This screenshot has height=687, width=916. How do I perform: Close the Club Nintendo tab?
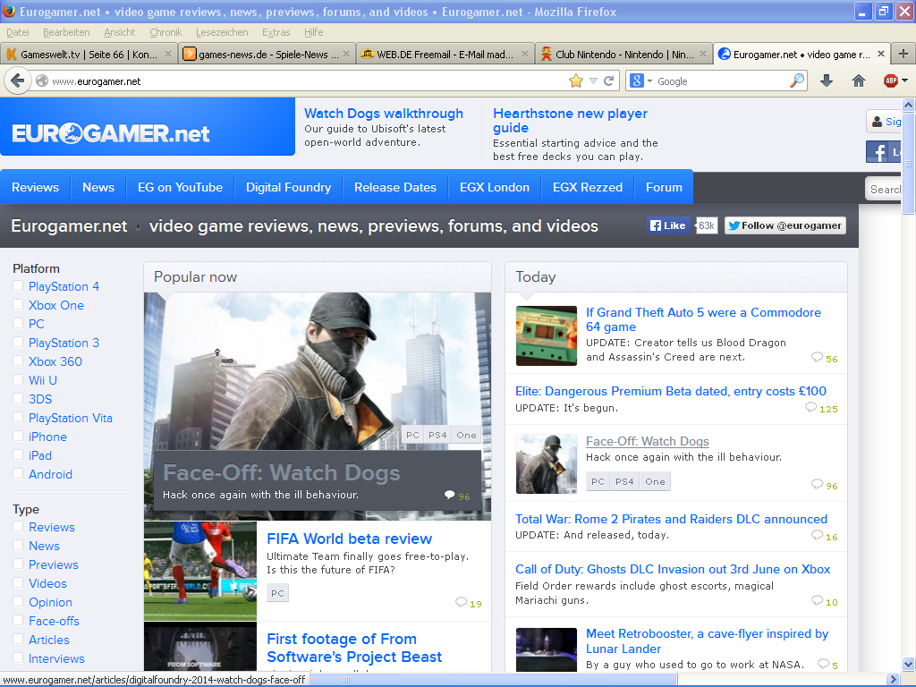703,54
